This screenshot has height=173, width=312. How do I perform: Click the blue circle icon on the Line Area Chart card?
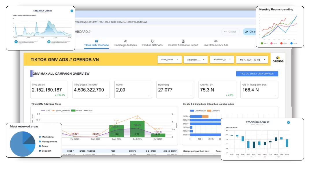(x=72, y=11)
